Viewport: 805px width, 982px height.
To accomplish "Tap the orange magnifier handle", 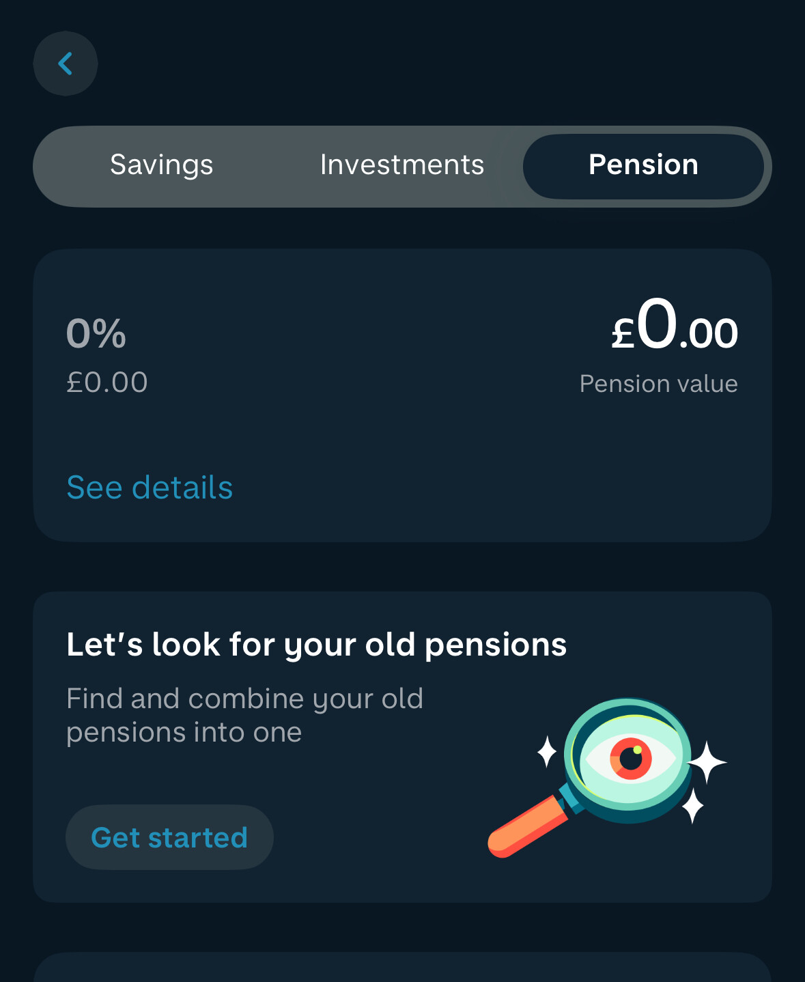I will 528,827.
